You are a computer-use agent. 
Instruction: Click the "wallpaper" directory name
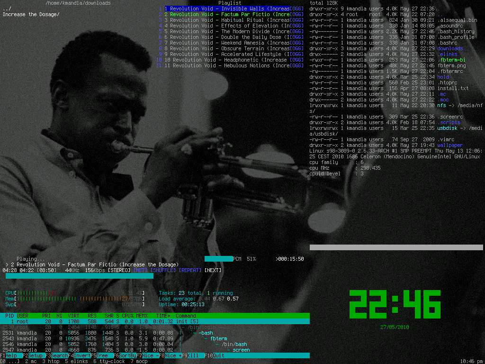pyautogui.click(x=450, y=145)
